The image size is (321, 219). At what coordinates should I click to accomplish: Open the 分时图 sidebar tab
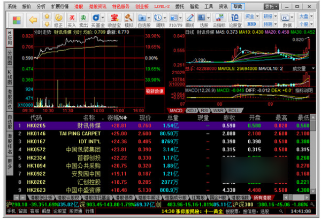click(x=10, y=58)
